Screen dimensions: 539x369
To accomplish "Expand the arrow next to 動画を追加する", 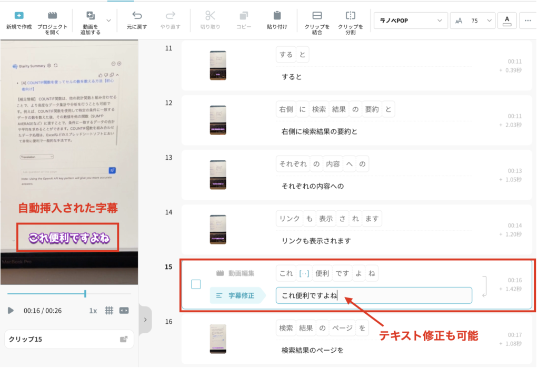I will tap(108, 20).
